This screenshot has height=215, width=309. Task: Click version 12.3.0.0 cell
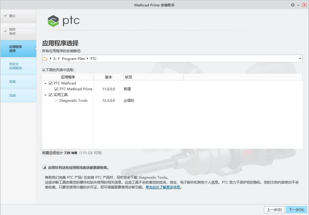(108, 101)
